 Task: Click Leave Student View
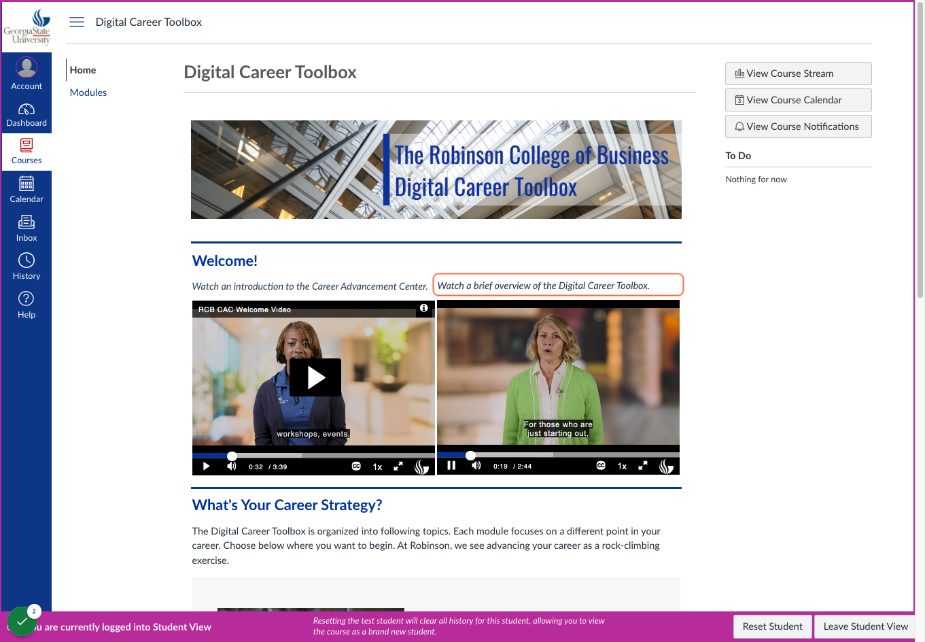[x=865, y=626]
